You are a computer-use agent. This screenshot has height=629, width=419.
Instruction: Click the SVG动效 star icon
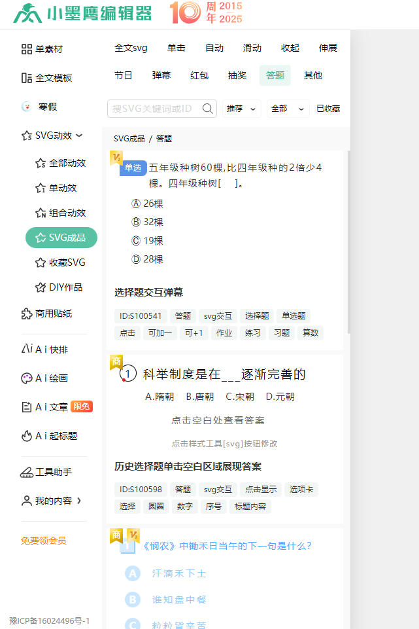[x=27, y=135]
